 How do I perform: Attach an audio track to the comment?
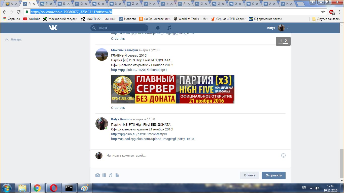coord(111,175)
